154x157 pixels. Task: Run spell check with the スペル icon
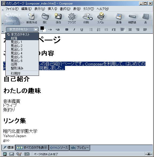click(x=101, y=18)
